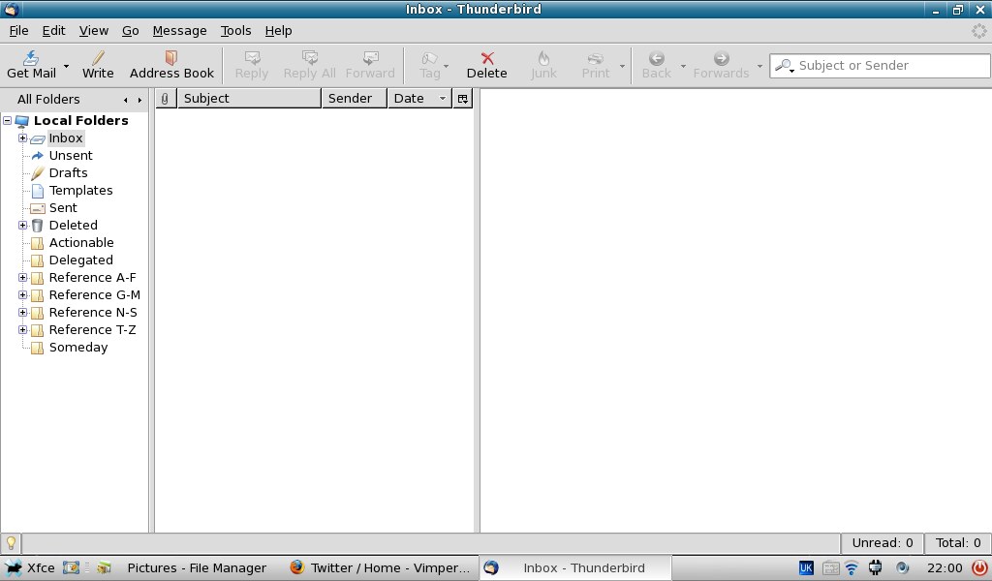Click the Print toolbar button
The height and width of the screenshot is (581, 992).
coord(596,65)
